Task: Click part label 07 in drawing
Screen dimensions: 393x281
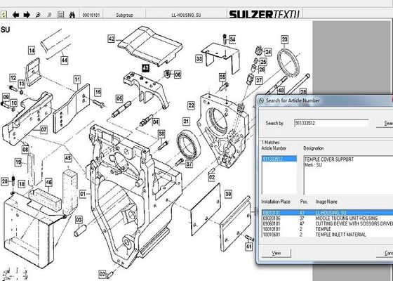Action: point(44,130)
